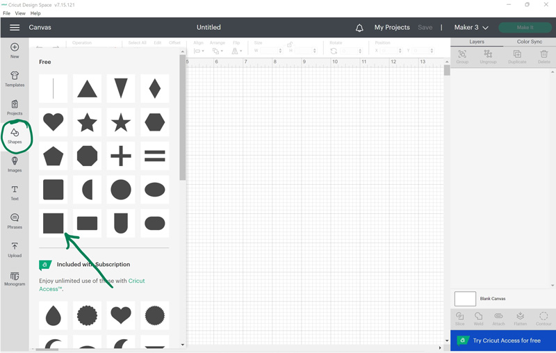The height and width of the screenshot is (353, 556).
Task: Insert the pentagon shape
Action: [x=54, y=156]
